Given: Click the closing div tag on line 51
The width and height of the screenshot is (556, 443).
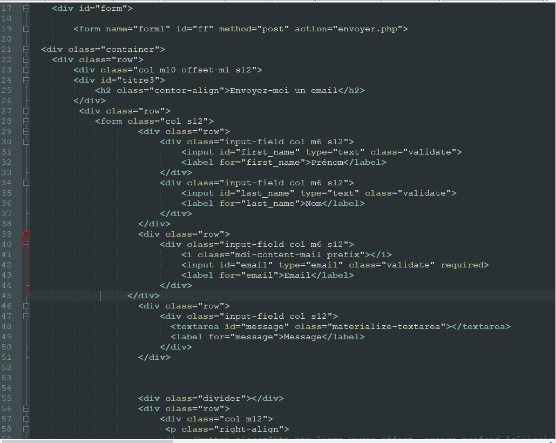Looking at the screenshot, I should point(154,358).
